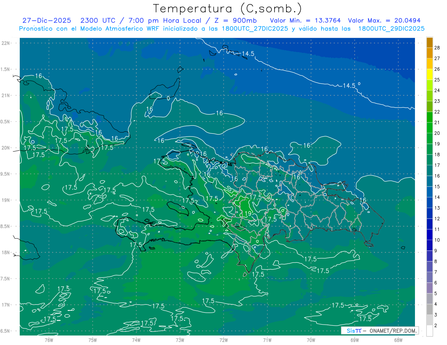Click the brown legend swatch above 28
447x345 pixels.
tap(429, 42)
